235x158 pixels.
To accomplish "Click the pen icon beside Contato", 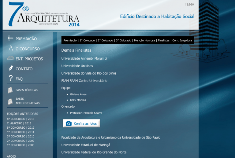I will (x=11, y=68).
